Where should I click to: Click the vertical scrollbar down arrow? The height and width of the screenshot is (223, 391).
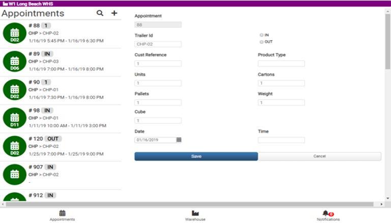point(388,198)
